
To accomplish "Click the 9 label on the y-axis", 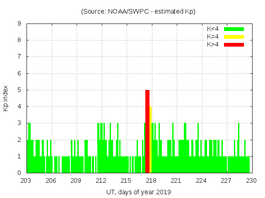I will click(x=19, y=24).
